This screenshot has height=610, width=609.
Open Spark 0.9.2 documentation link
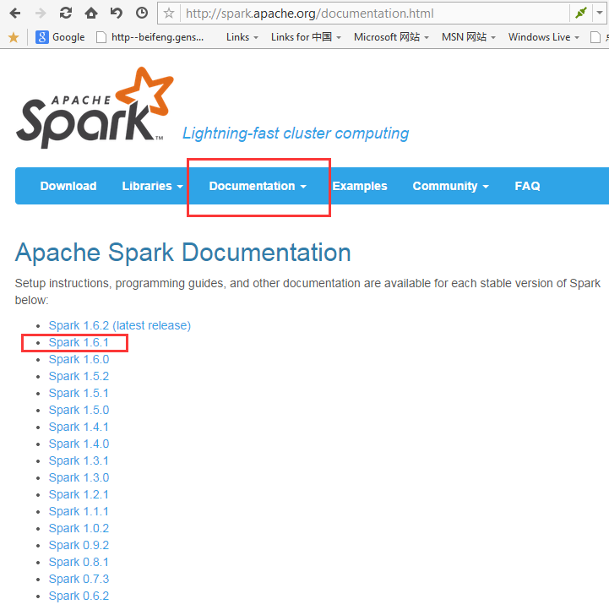pos(79,545)
